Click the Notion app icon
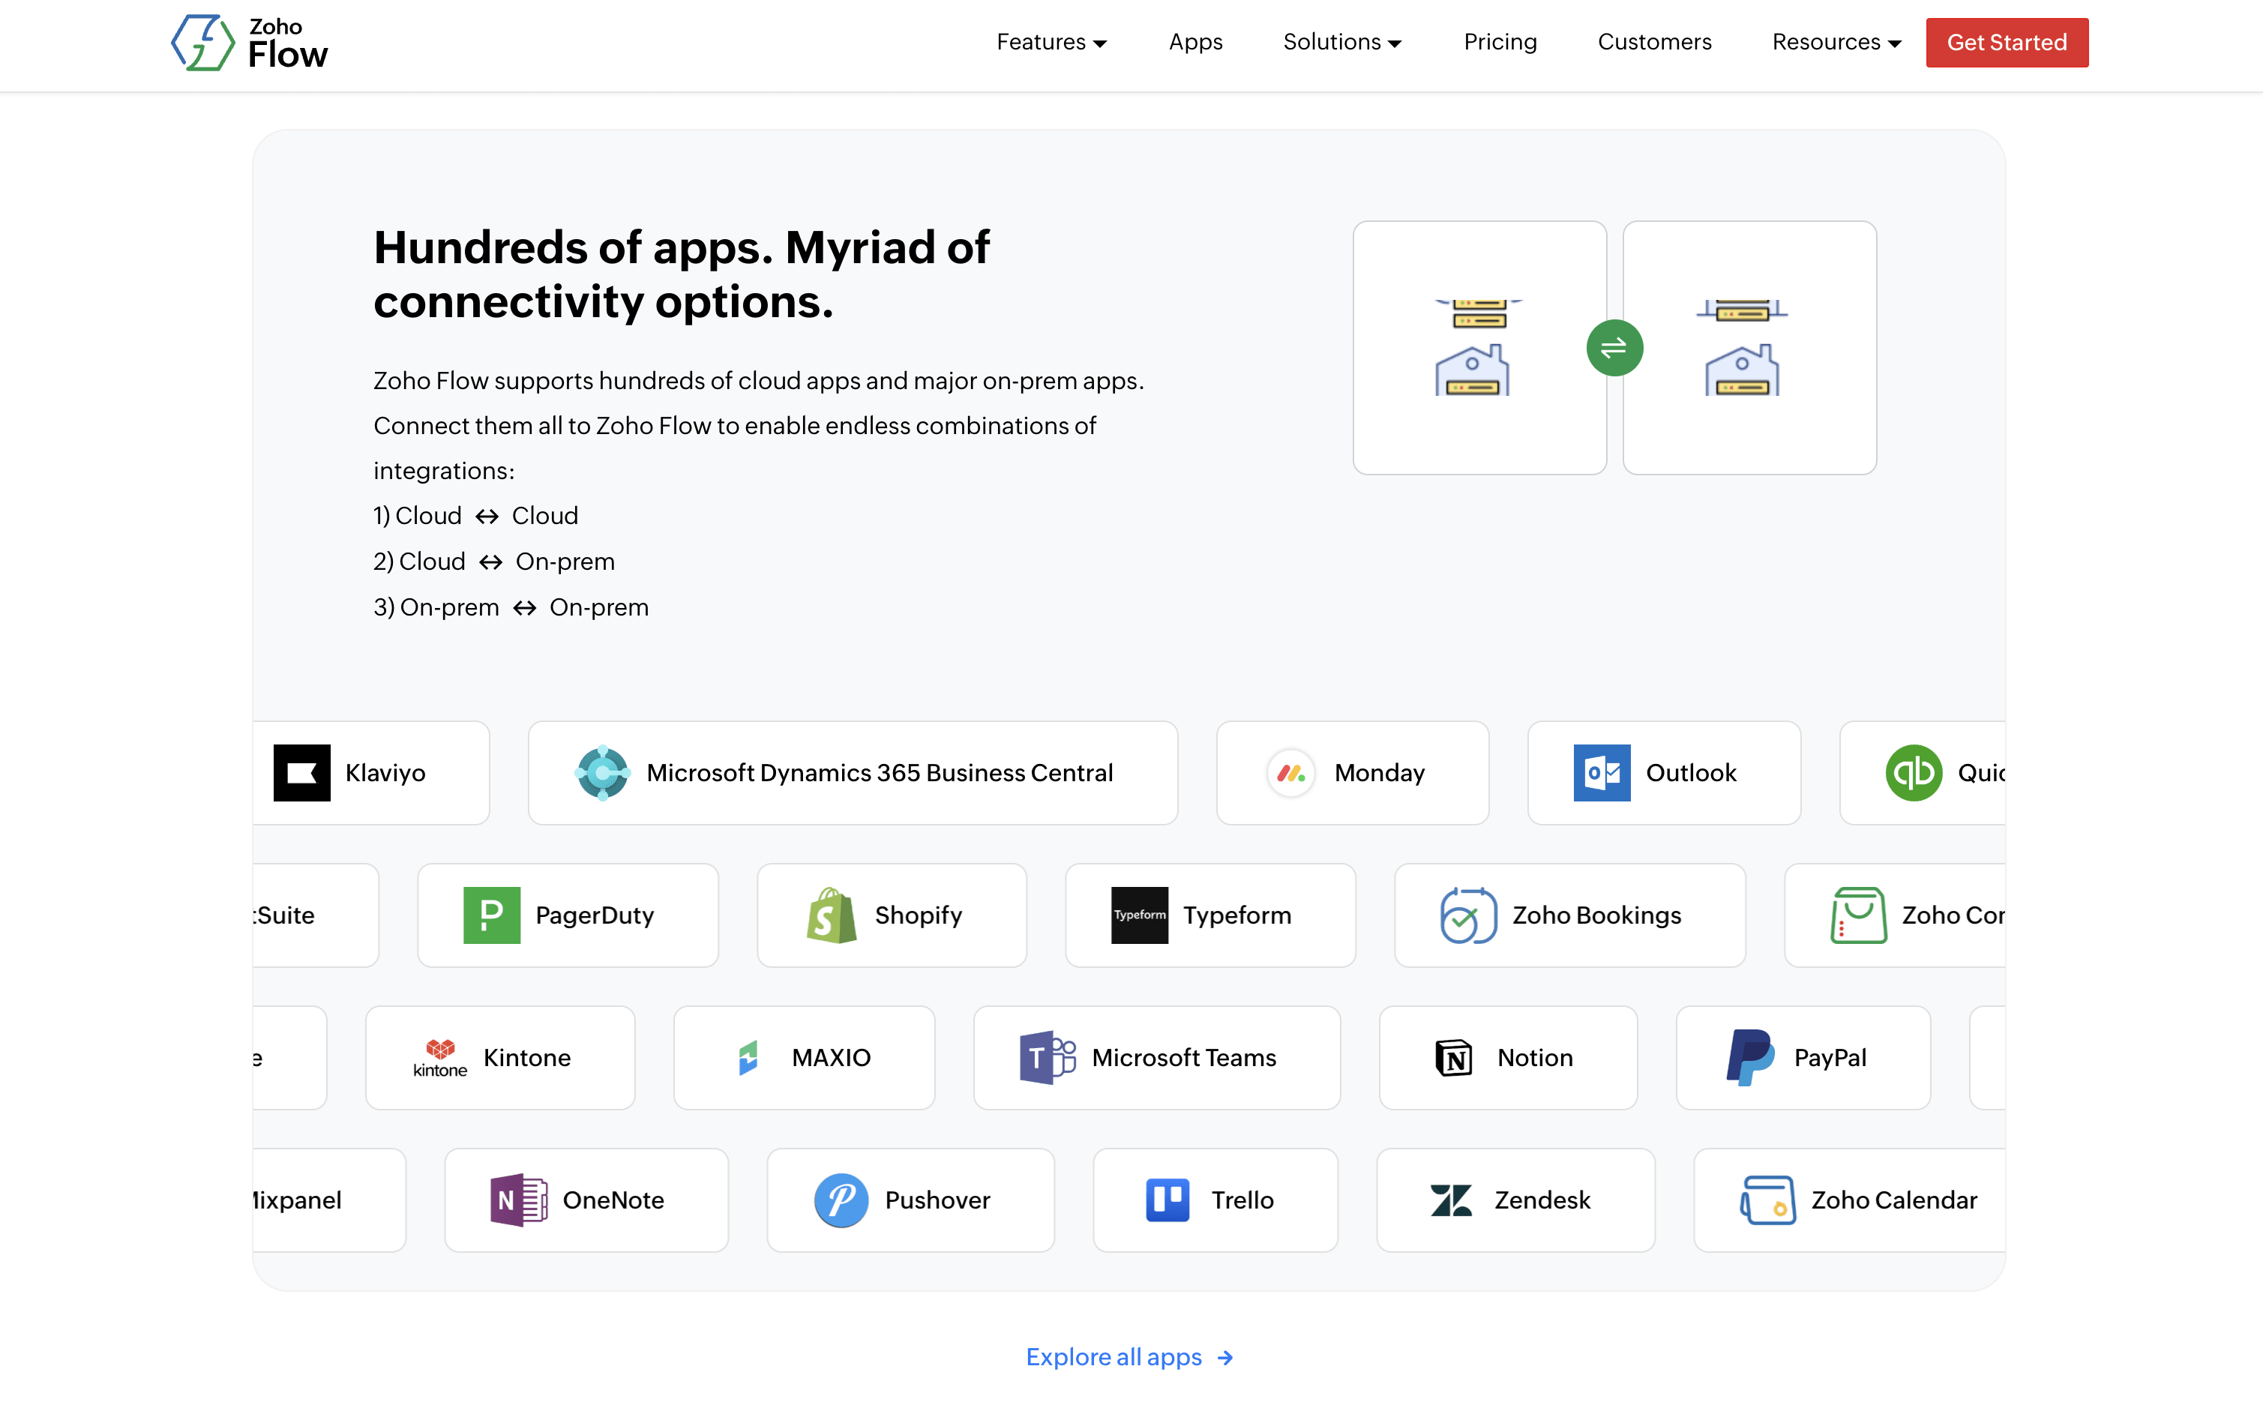The height and width of the screenshot is (1417, 2263). [1453, 1057]
